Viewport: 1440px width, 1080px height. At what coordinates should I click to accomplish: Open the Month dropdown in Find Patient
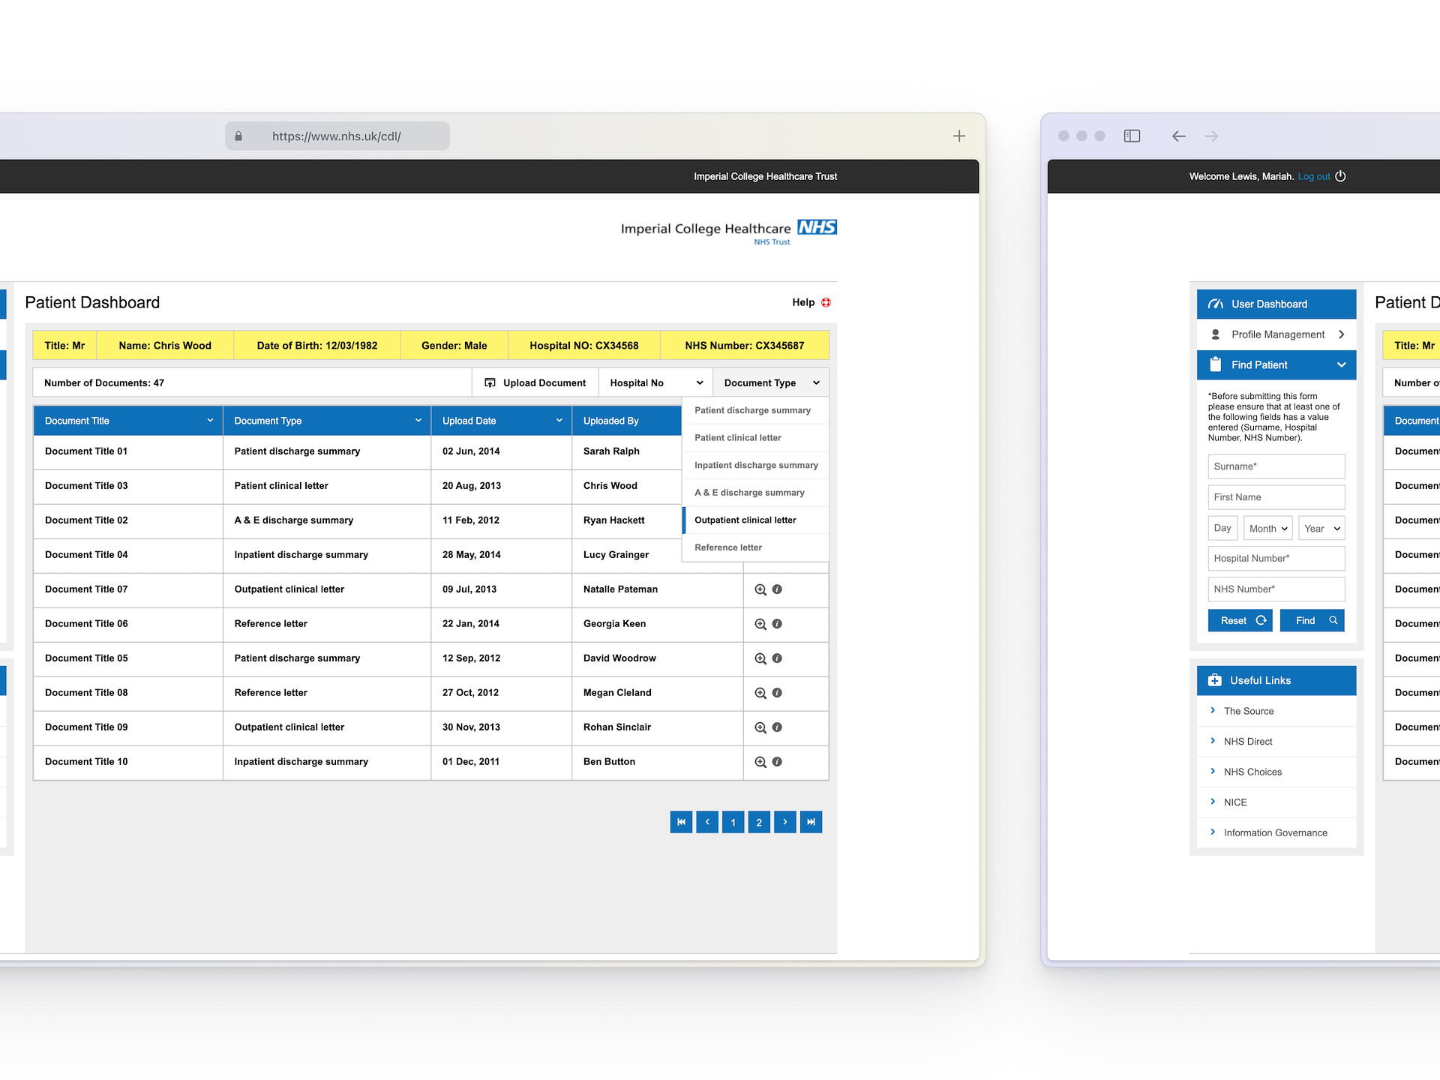pyautogui.click(x=1267, y=528)
